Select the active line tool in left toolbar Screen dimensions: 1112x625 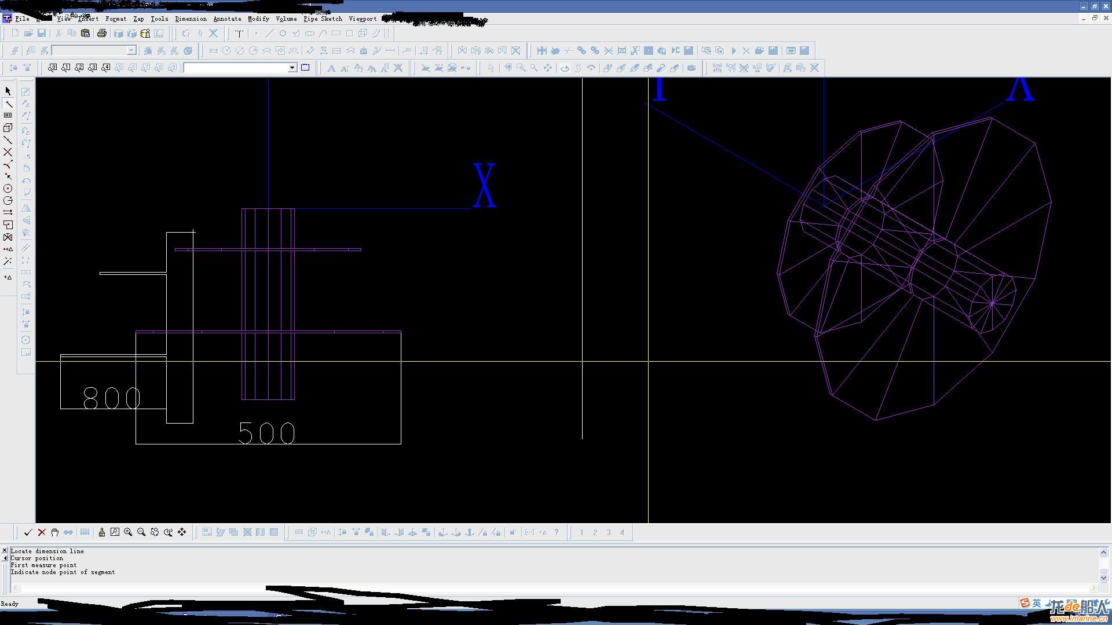[8, 104]
